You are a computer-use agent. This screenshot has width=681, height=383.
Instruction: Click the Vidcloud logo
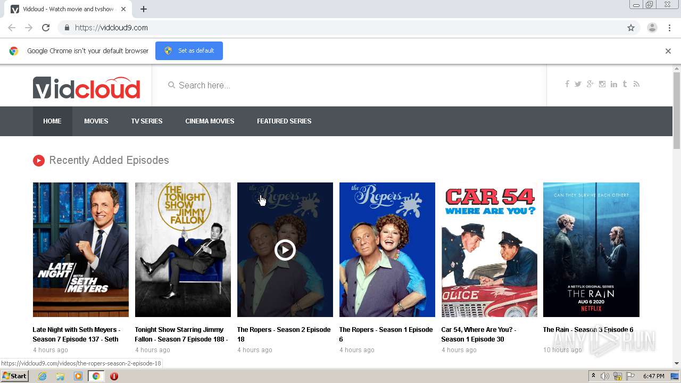coord(87,88)
